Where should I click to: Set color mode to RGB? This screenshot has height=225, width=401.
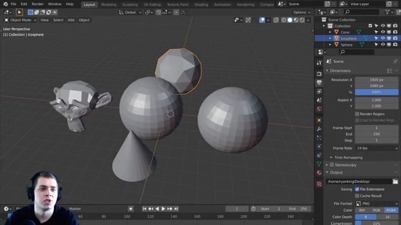(377, 210)
